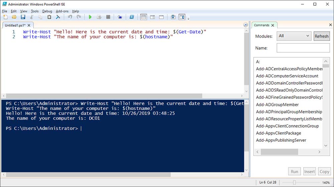This screenshot has height=187, width=334.
Task: Open toolbar overflow options arrow
Action: tap(188, 19)
